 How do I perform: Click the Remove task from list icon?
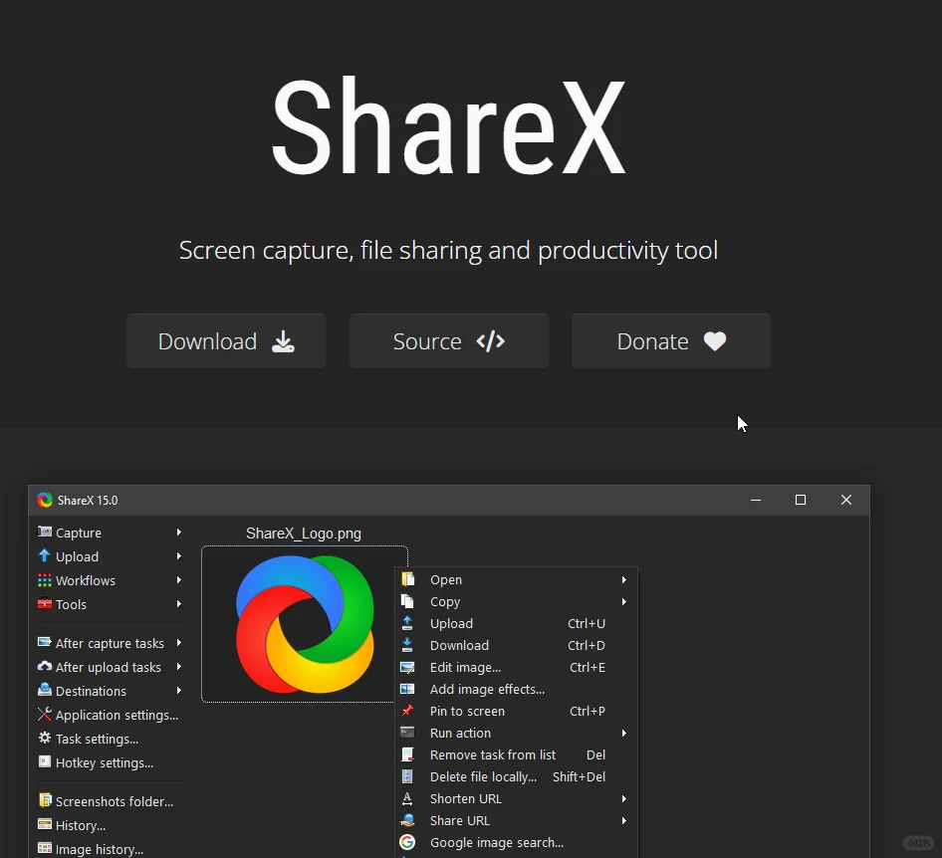[407, 754]
